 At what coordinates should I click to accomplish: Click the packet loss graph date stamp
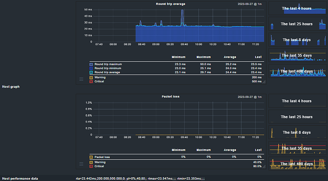[250, 97]
